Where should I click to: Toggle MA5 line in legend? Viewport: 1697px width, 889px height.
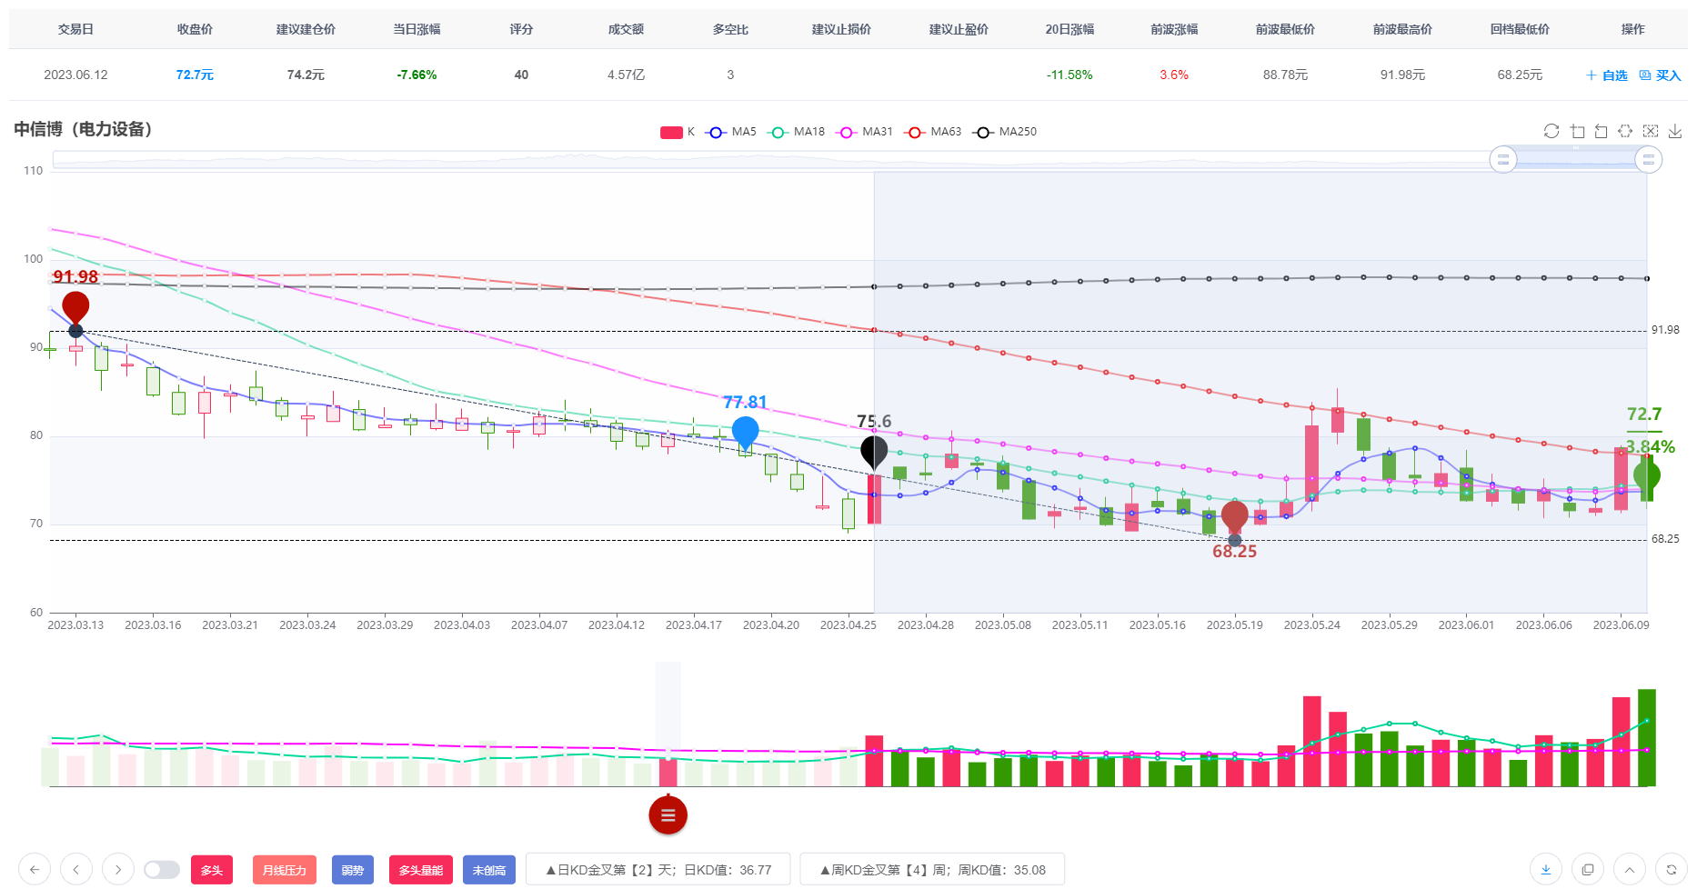coord(731,132)
